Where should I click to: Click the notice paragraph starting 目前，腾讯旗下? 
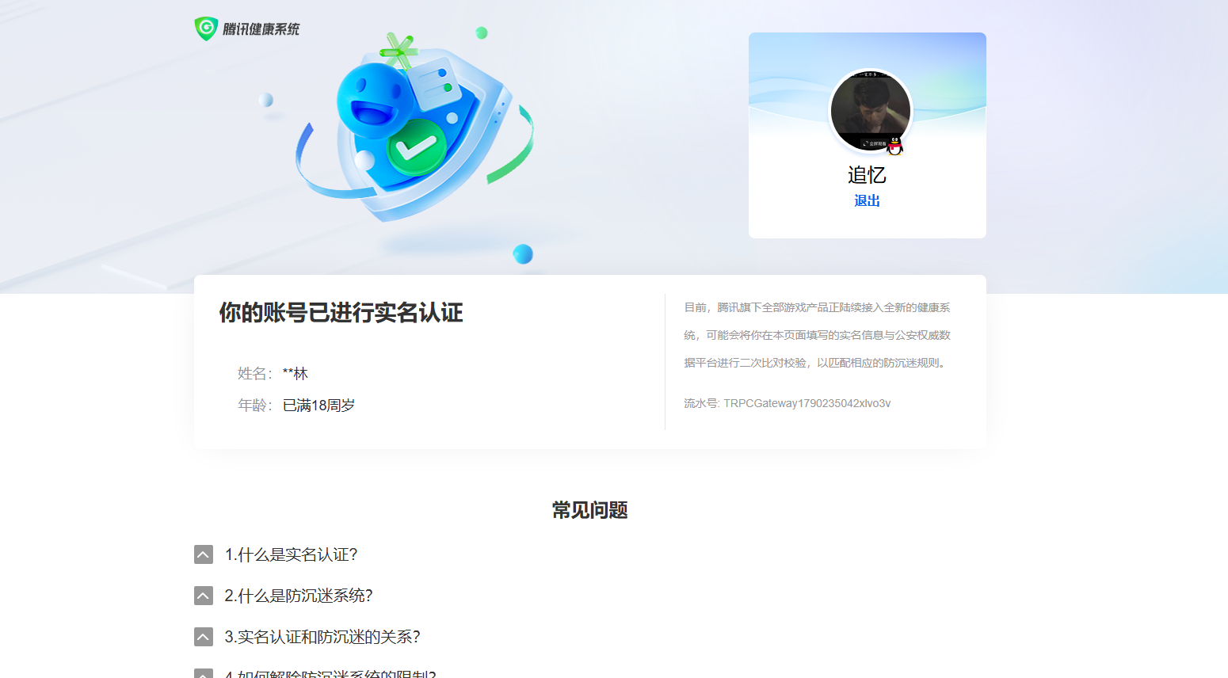817,335
